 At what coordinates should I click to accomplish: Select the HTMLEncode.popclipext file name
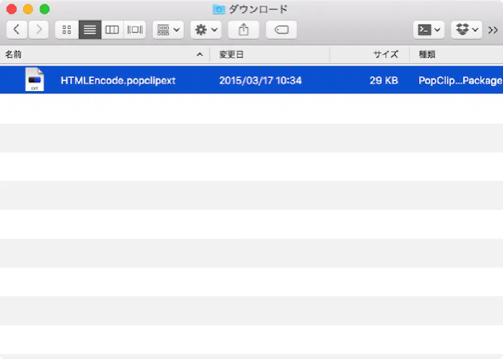point(118,80)
